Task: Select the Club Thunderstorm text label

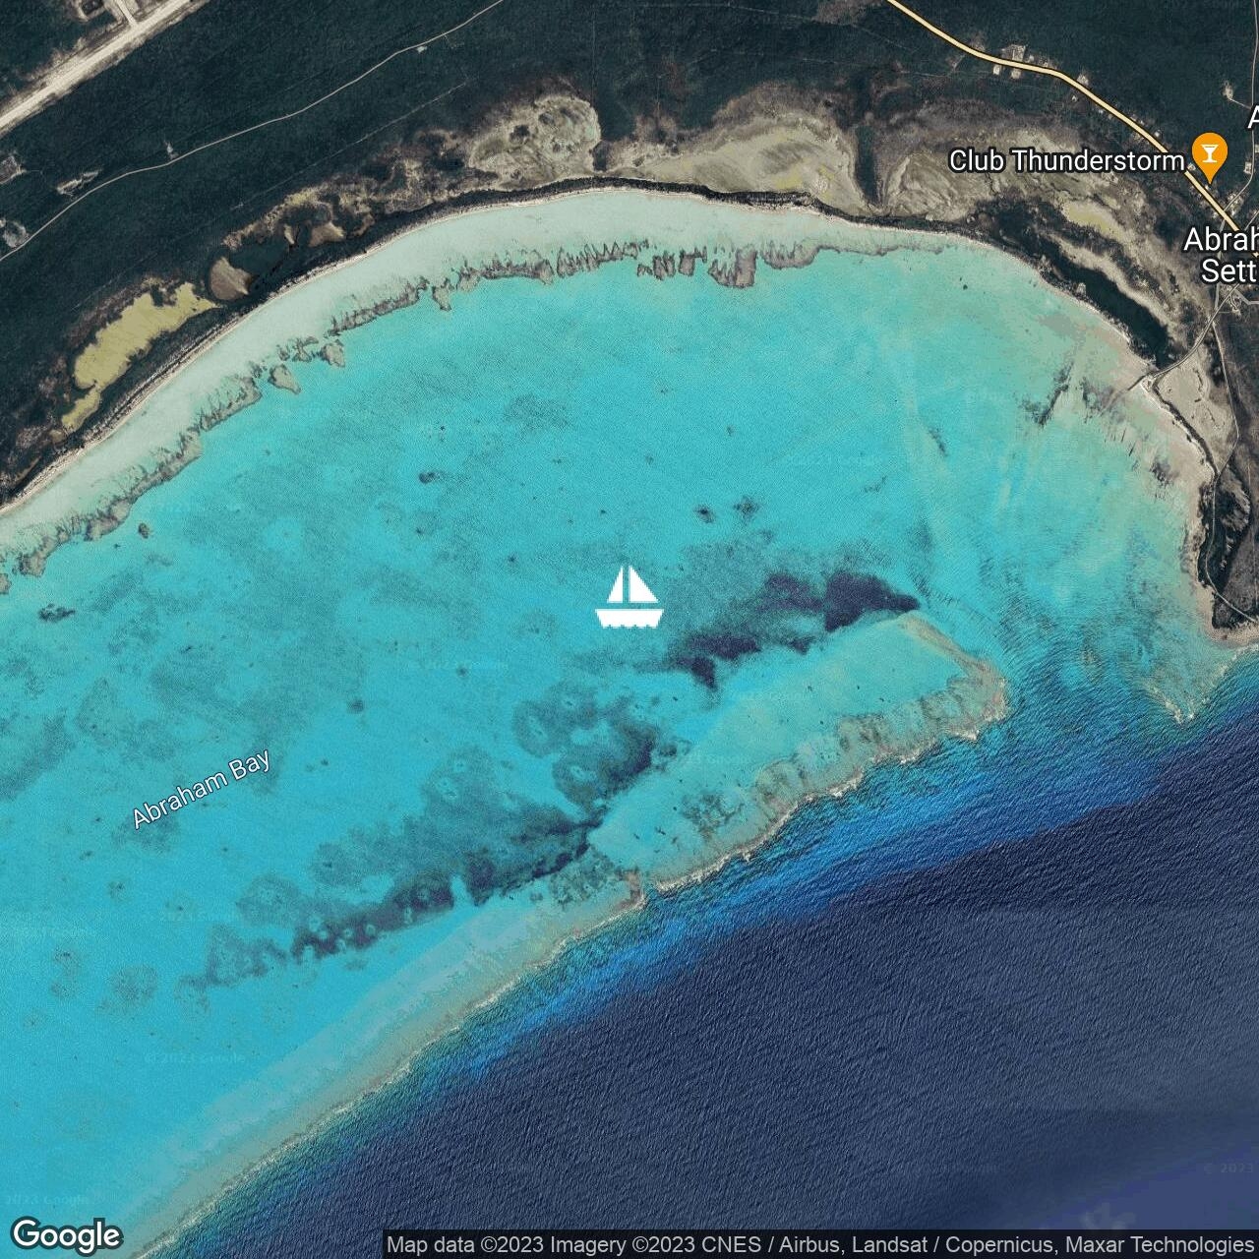Action: (1065, 160)
